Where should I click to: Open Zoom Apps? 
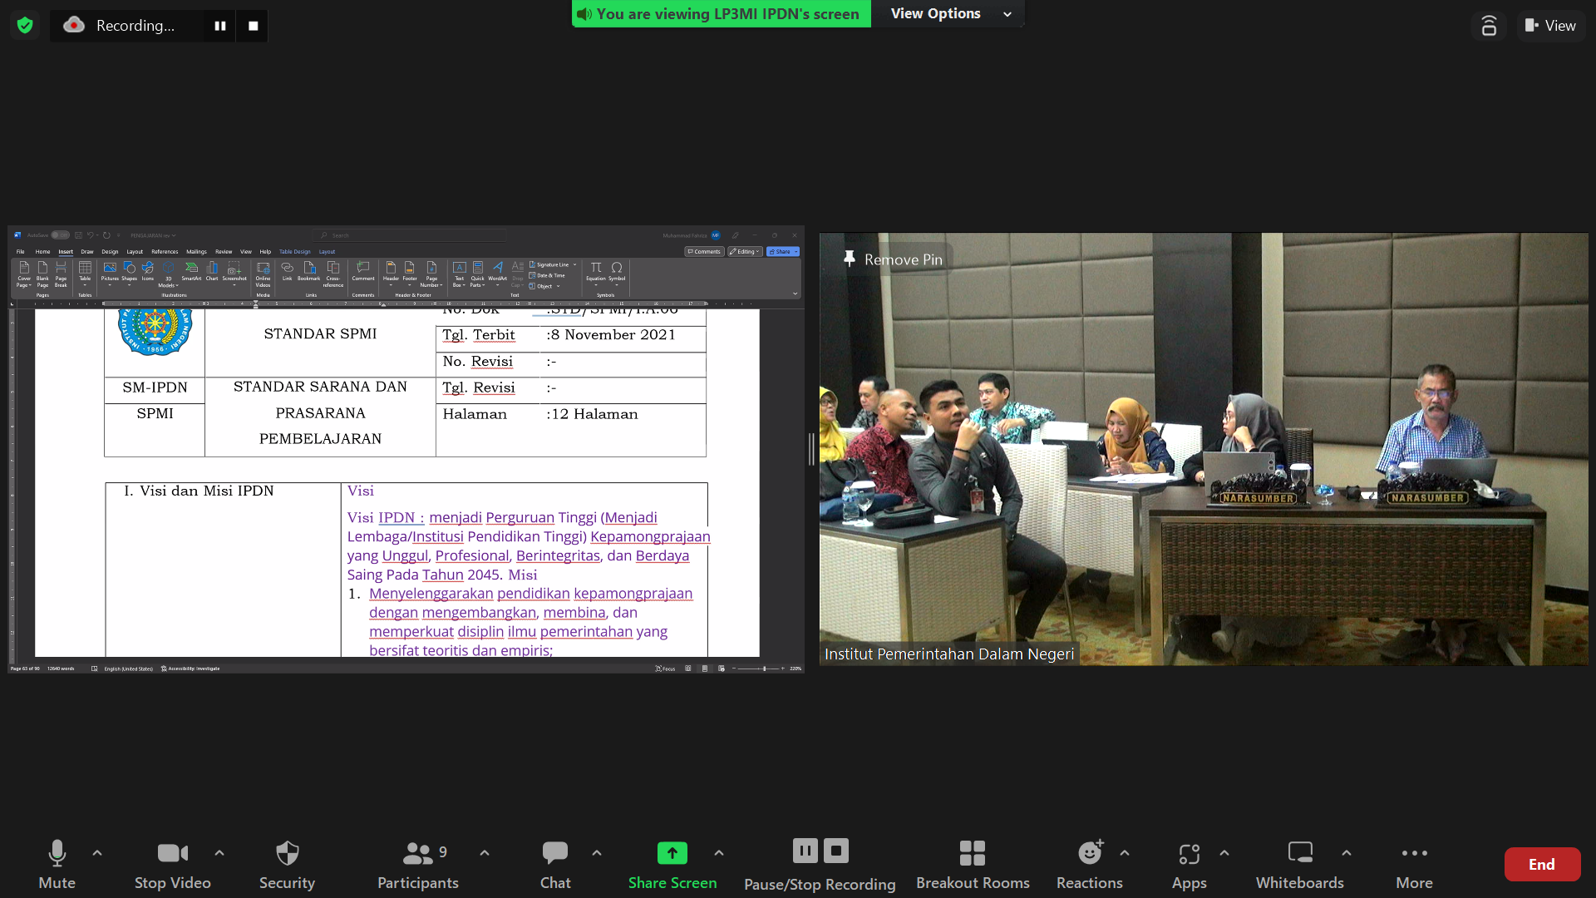(1189, 865)
